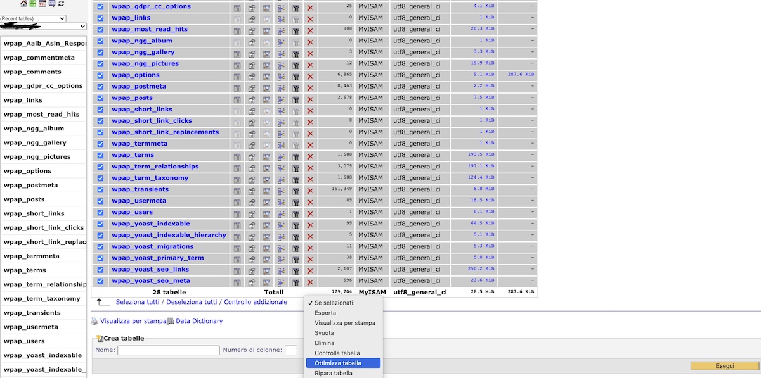Click the Controllo addizionale link
Image resolution: width=761 pixels, height=378 pixels.
256,303
